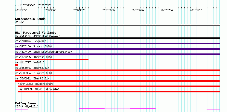Open variant label nsv4317400 (gnomADStructuralVariants)
227x112 pixels.
44,52
